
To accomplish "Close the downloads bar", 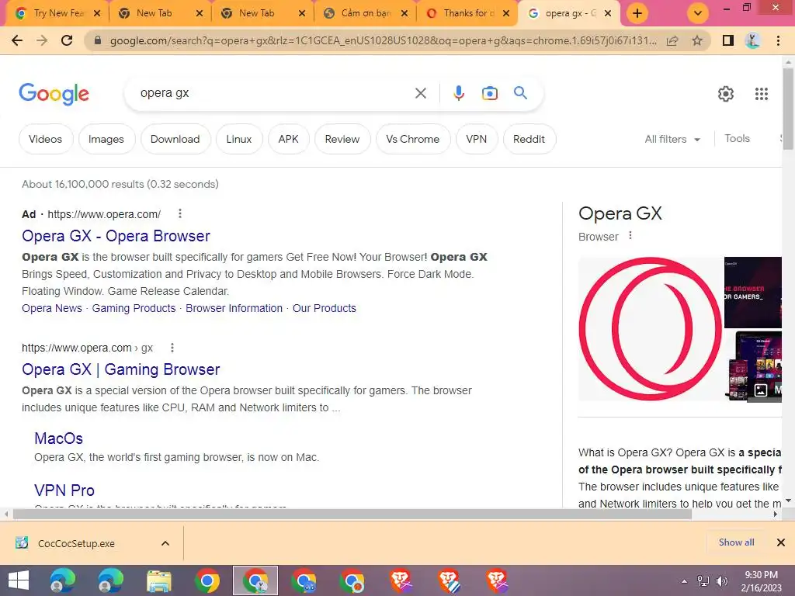I will tap(781, 542).
